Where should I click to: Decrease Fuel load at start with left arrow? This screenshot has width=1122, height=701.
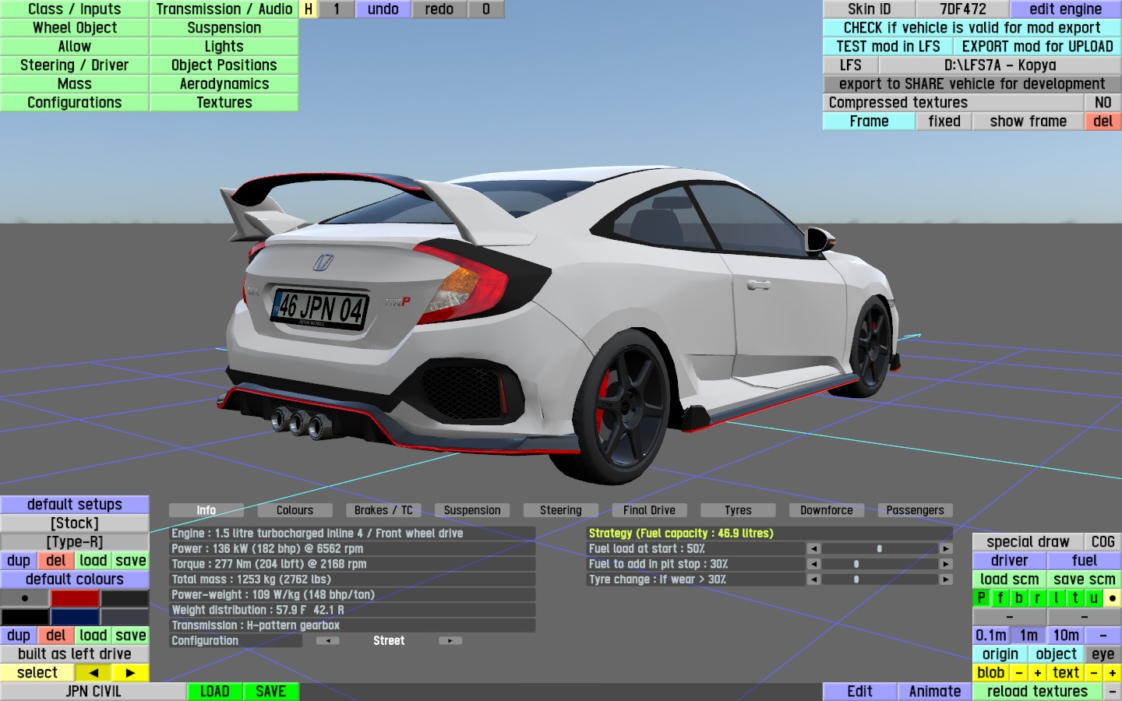813,549
